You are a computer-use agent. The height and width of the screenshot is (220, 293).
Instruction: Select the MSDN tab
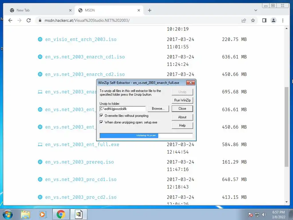pos(109,10)
